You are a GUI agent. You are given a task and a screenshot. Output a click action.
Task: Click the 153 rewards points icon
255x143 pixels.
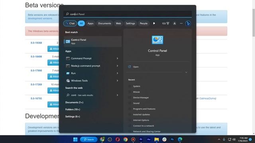click(165, 23)
